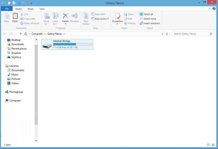The image size is (218, 149).
Task: Click Galaxy Nexus in the address breadcrumb
Action: tap(54, 34)
